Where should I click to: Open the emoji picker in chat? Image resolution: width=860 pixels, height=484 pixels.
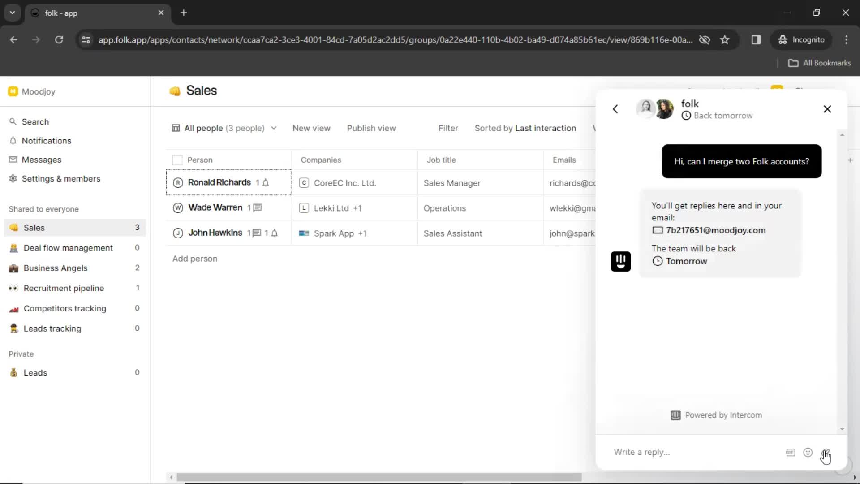pos(808,453)
